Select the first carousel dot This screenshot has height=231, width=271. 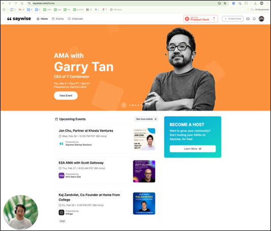130,105
